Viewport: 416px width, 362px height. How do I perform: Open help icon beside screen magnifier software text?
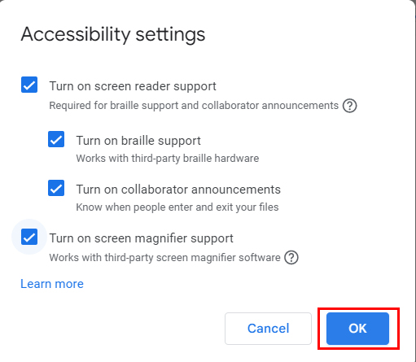point(291,257)
